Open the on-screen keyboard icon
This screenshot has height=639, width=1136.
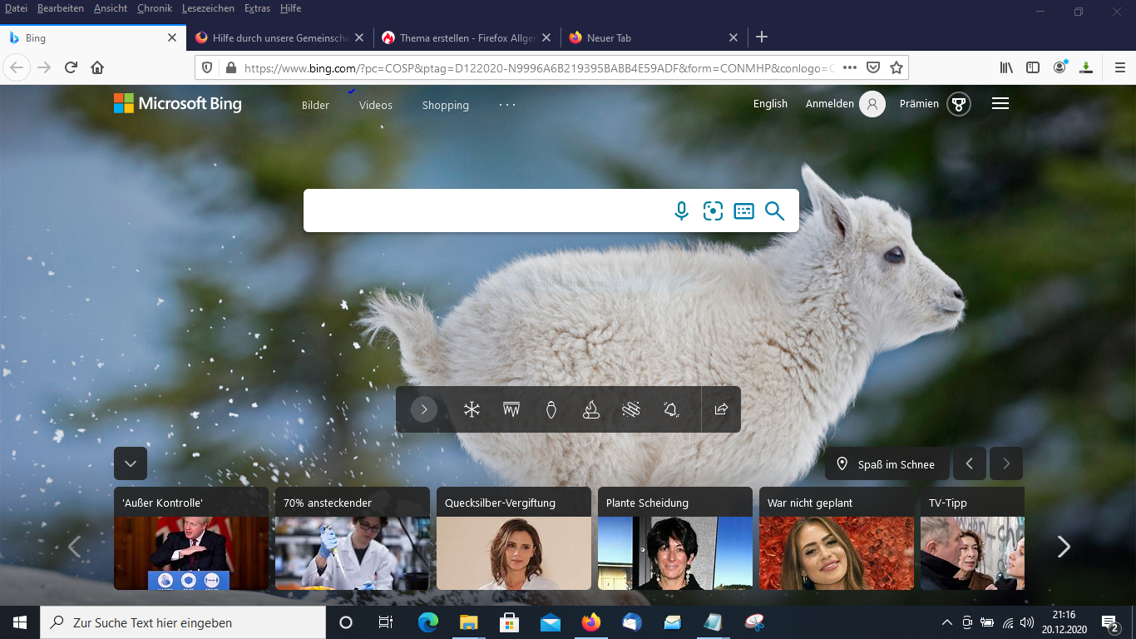click(743, 211)
